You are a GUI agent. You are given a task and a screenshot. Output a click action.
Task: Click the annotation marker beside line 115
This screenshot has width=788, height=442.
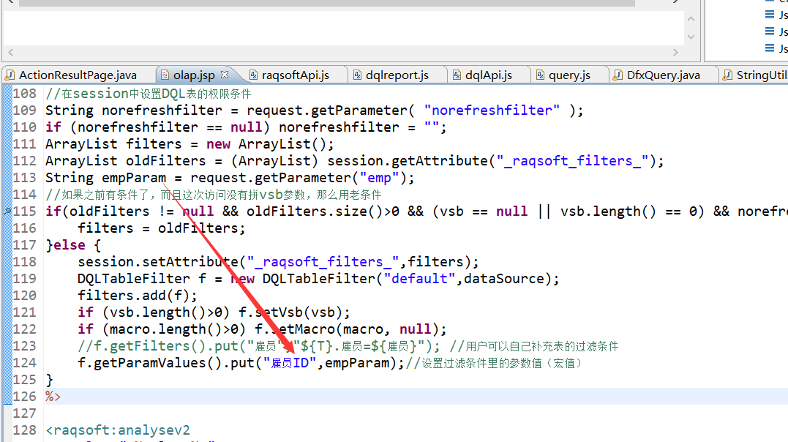(7, 211)
